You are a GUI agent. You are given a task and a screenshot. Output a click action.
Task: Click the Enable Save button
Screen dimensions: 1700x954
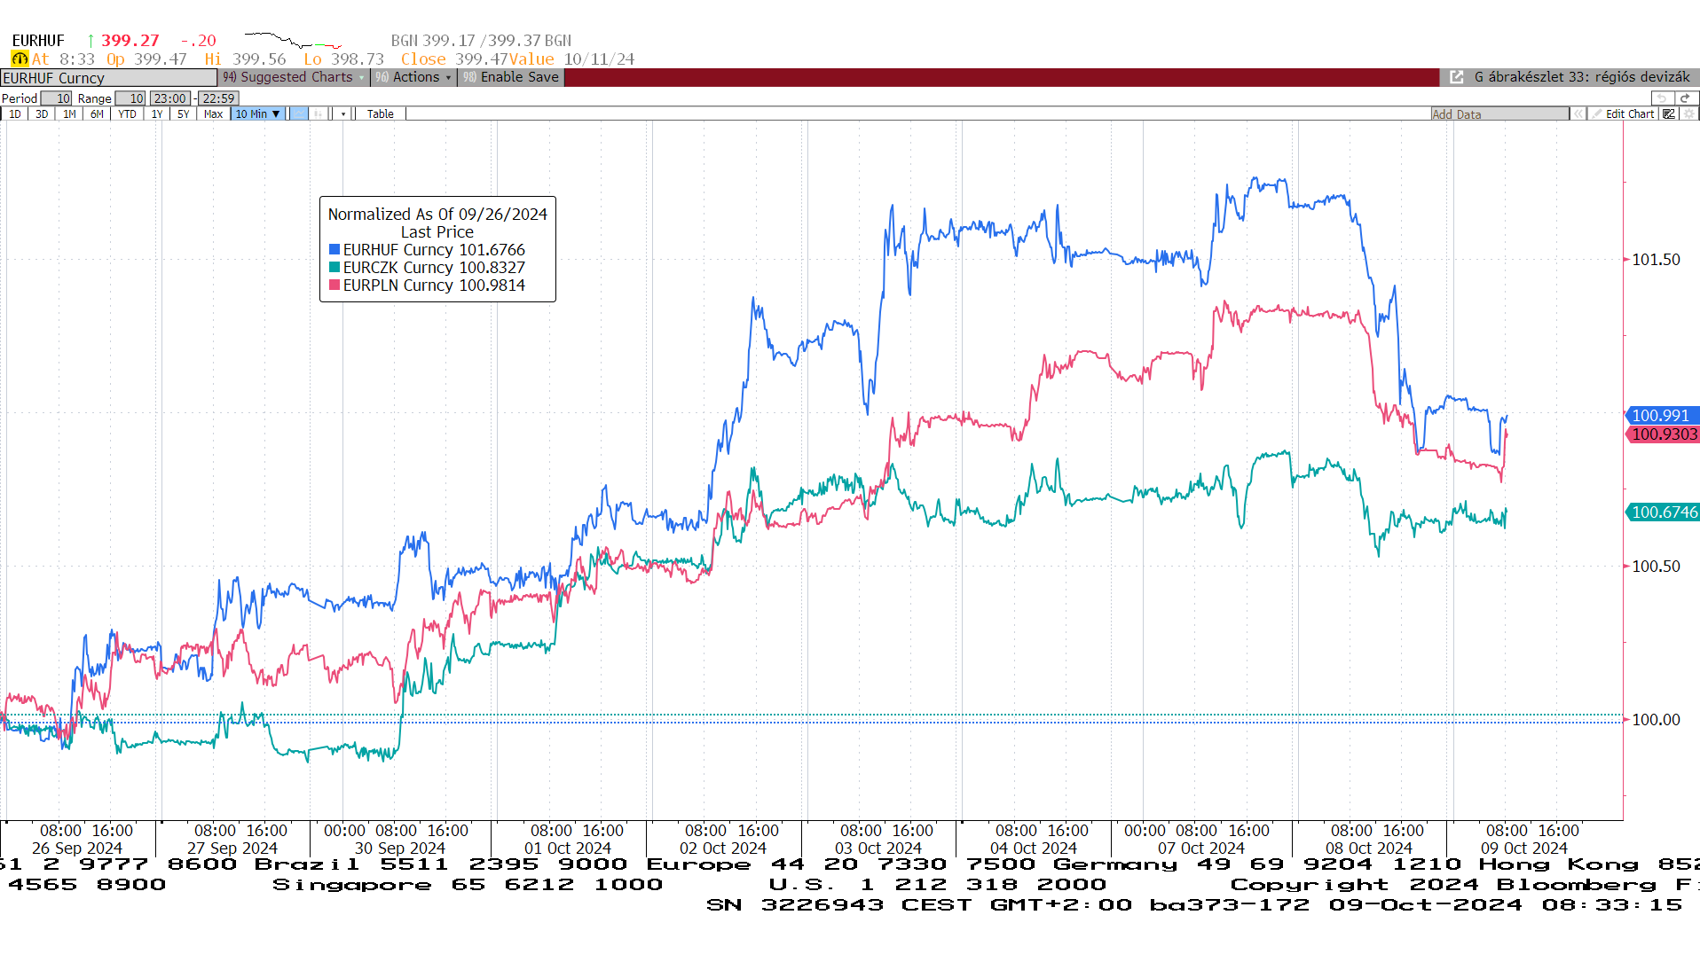pos(511,77)
